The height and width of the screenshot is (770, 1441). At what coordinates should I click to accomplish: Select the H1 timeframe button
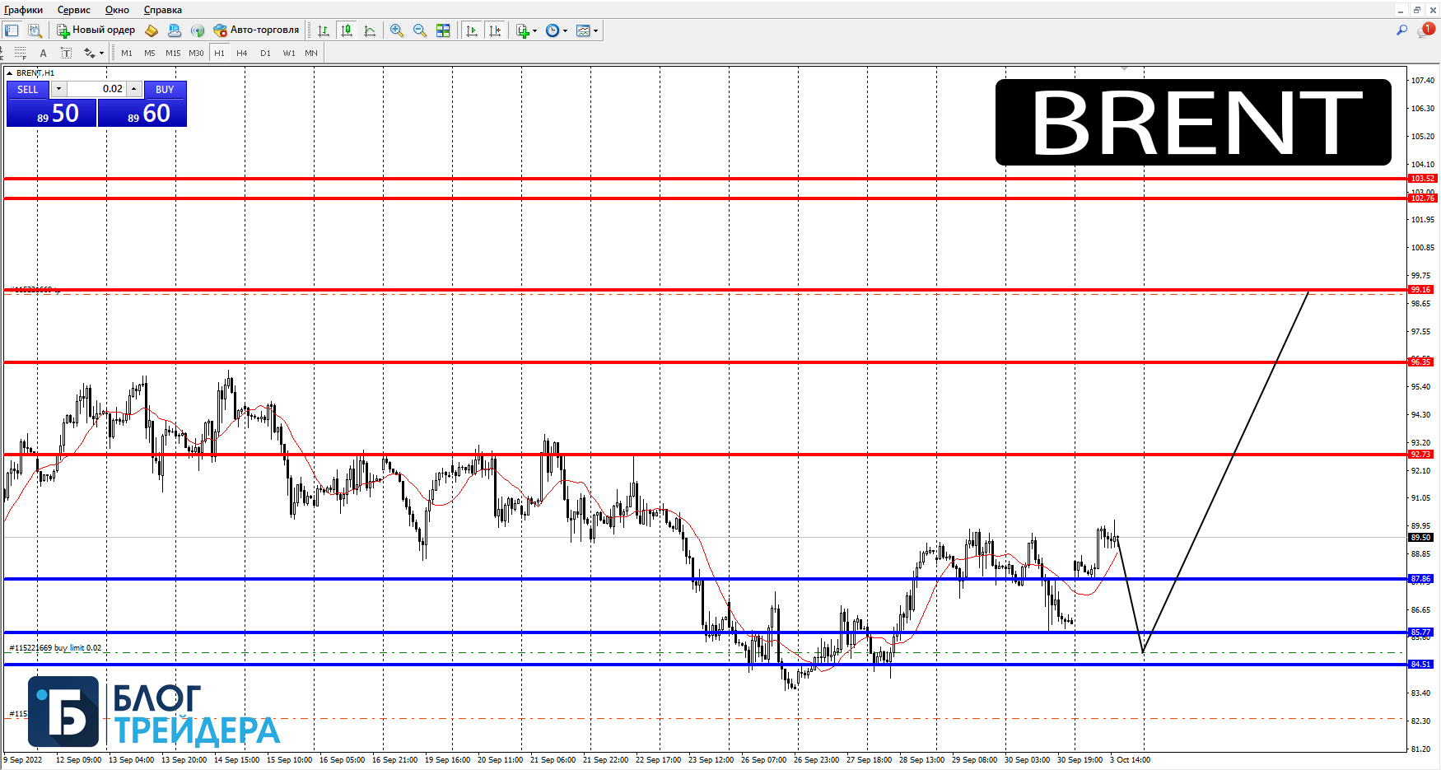[219, 53]
